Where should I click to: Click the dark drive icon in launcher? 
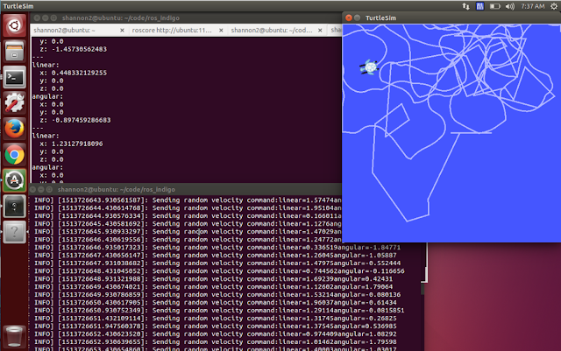click(x=14, y=207)
